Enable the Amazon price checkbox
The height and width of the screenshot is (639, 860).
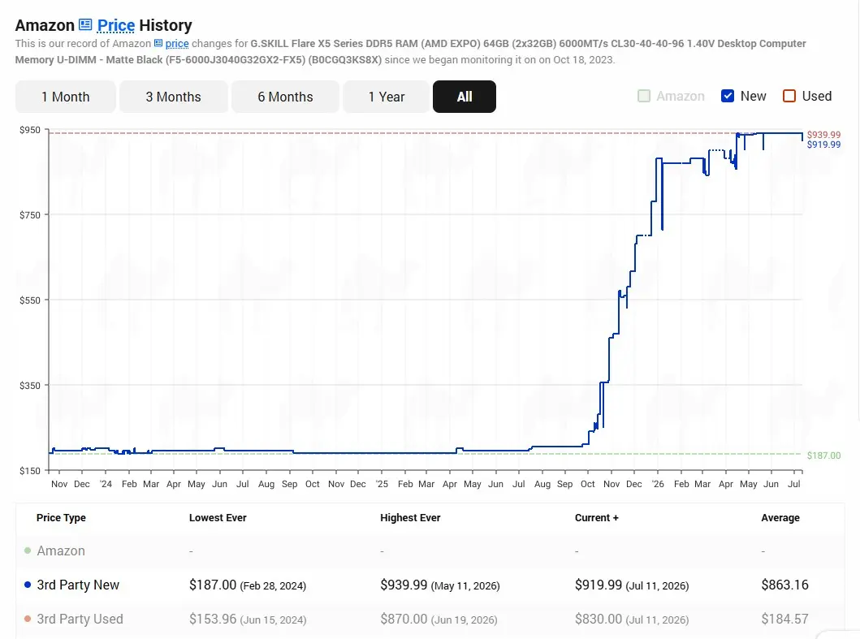(644, 96)
